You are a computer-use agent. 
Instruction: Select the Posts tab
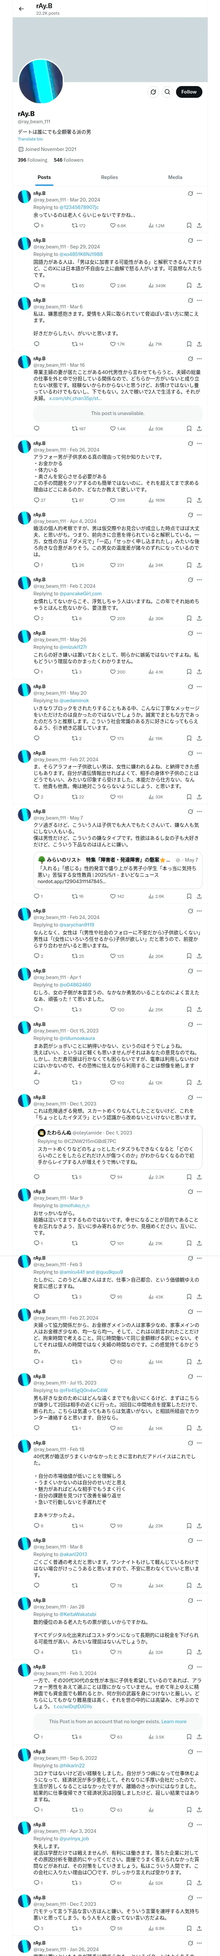pos(44,177)
